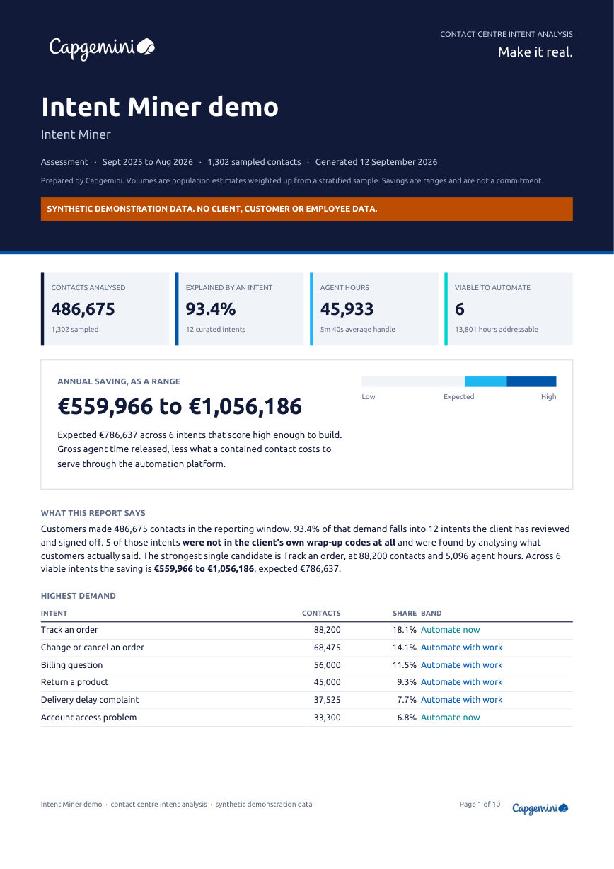The height and width of the screenshot is (869, 614).
Task: Click the Contacts Analysed 486,675 card
Action: tap(105, 309)
